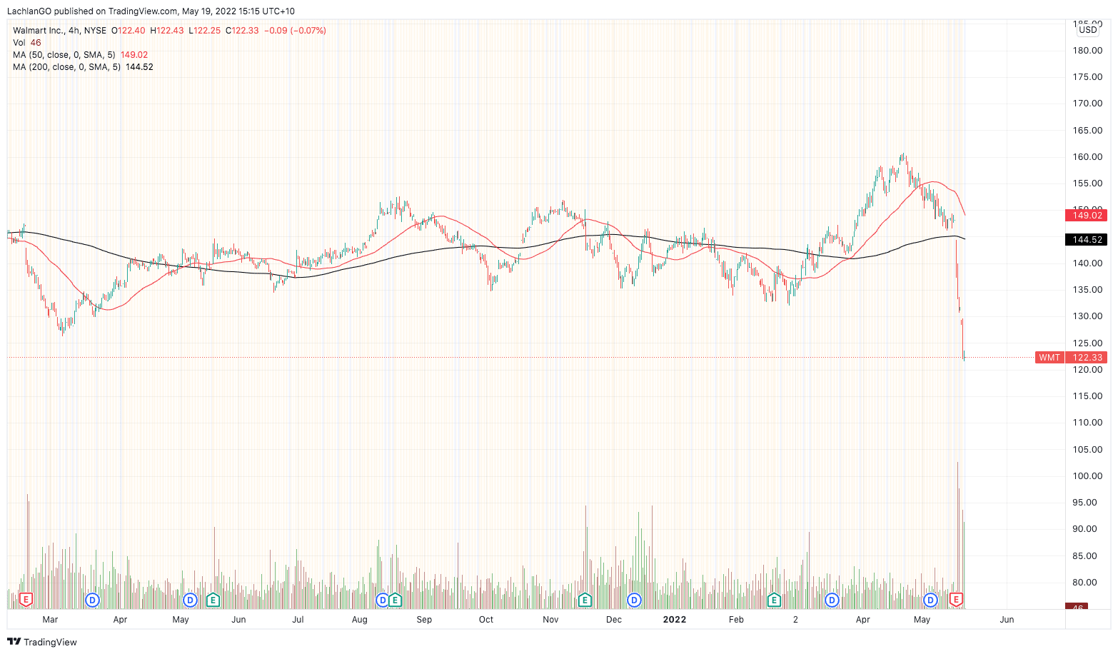This screenshot has width=1118, height=654.
Task: Click the "Dec" label on the time axis
Action: coord(614,620)
